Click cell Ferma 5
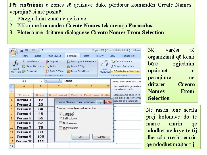The height and width of the screenshot is (155, 207). coord(24,118)
